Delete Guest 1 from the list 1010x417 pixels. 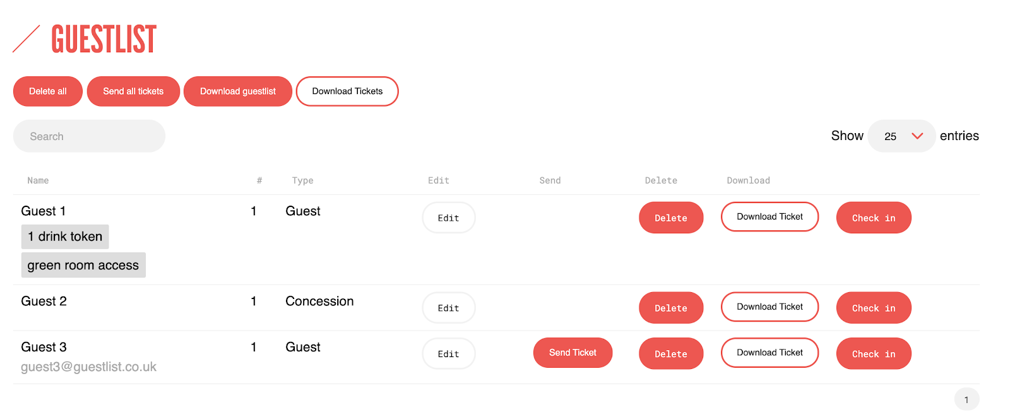tap(670, 218)
